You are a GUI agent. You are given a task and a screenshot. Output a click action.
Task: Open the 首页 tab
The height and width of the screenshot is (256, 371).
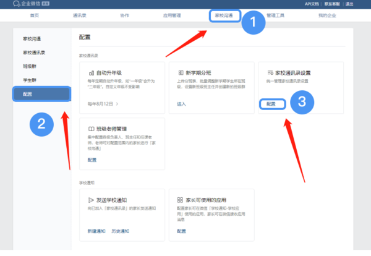coord(35,15)
